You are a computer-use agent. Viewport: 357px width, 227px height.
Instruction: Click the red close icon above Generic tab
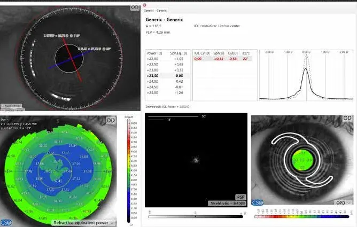(145, 5)
